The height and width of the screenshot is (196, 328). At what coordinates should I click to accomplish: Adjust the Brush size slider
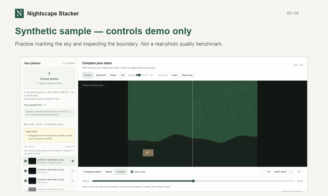[142, 75]
